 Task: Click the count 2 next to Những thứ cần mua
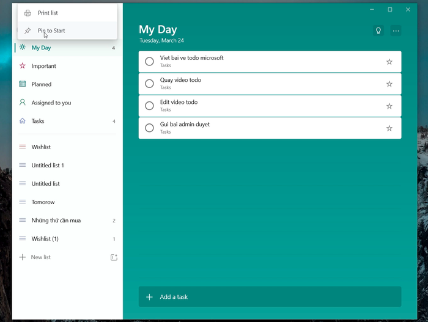click(114, 221)
